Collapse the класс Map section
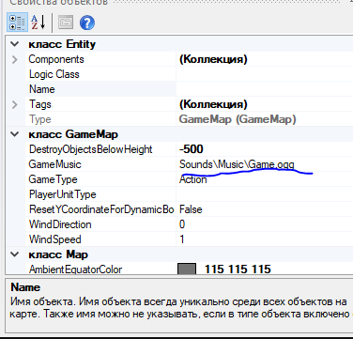The height and width of the screenshot is (339, 353). (x=15, y=254)
